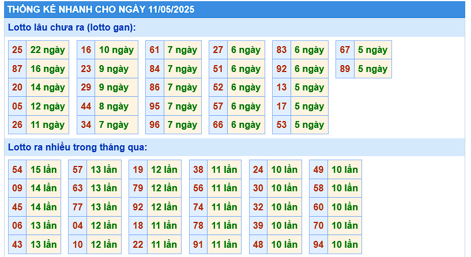The height and width of the screenshot is (257, 471).
Task: Click lotto number 05 in gan table
Action: 17,106
